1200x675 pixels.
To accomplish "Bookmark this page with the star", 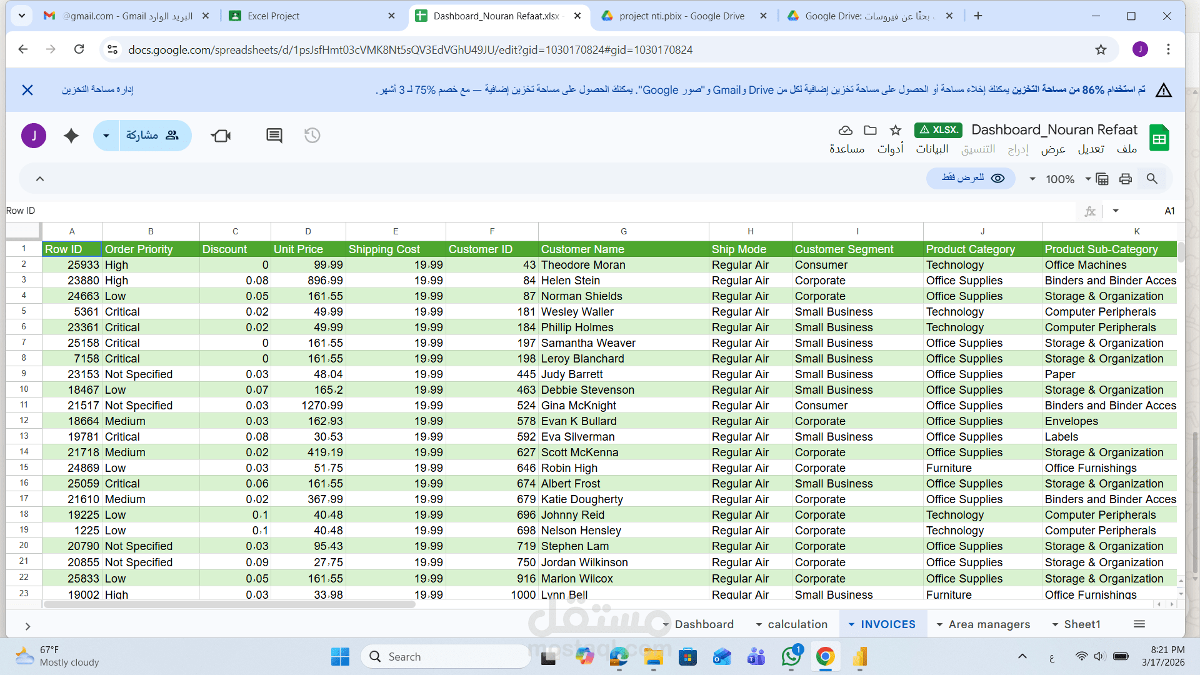I will pyautogui.click(x=1101, y=50).
